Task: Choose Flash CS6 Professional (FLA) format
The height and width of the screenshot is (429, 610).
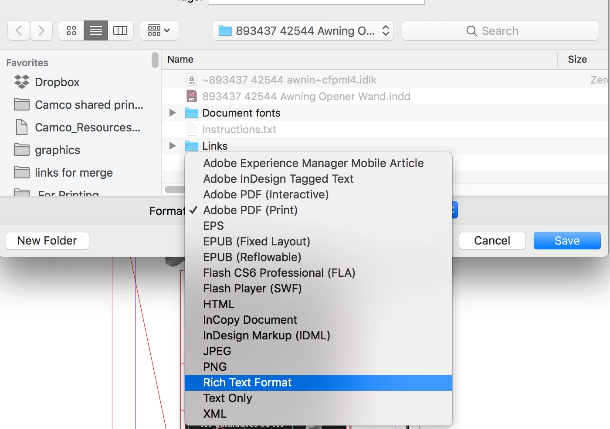Action: pos(319,273)
